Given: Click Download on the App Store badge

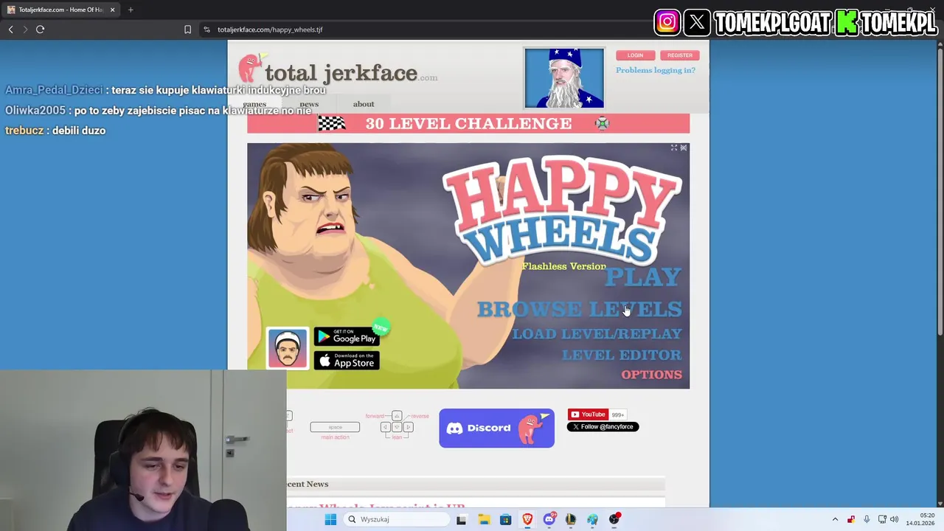Looking at the screenshot, I should [347, 361].
